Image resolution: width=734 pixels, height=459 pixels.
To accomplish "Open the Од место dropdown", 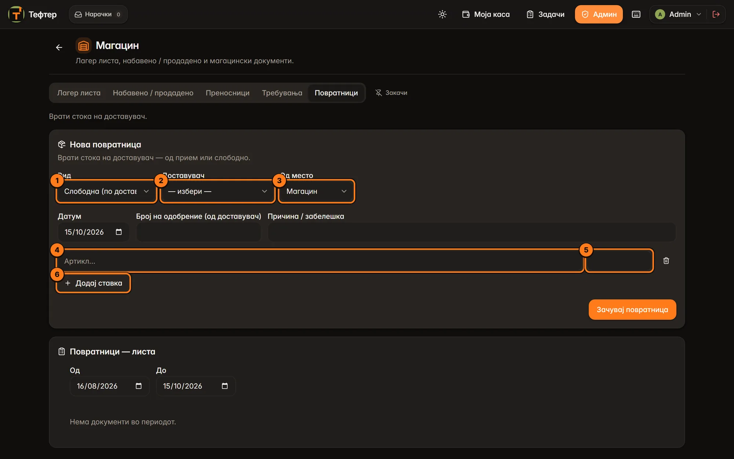I will [316, 191].
